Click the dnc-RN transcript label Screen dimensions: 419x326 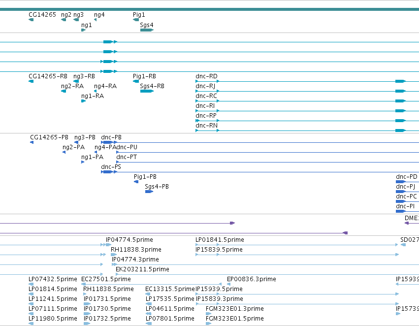(x=207, y=126)
